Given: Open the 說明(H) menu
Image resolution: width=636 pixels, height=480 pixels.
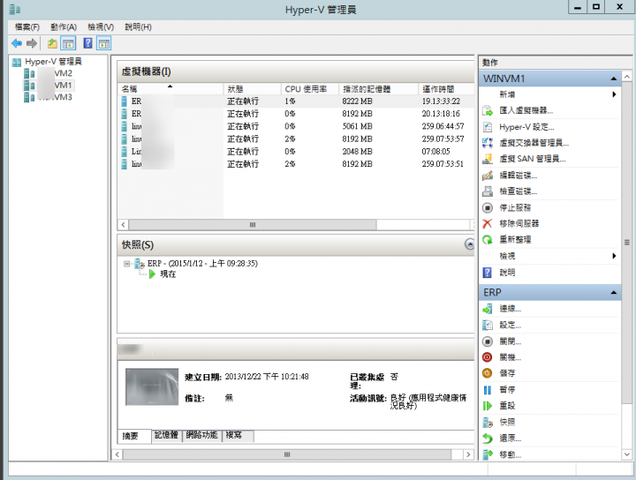Looking at the screenshot, I should [139, 27].
